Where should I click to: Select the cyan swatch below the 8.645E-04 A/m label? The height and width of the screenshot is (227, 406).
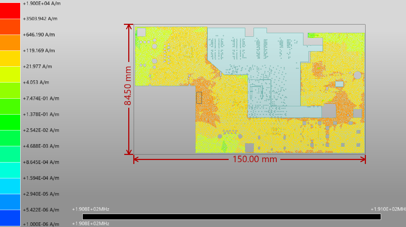point(10,170)
